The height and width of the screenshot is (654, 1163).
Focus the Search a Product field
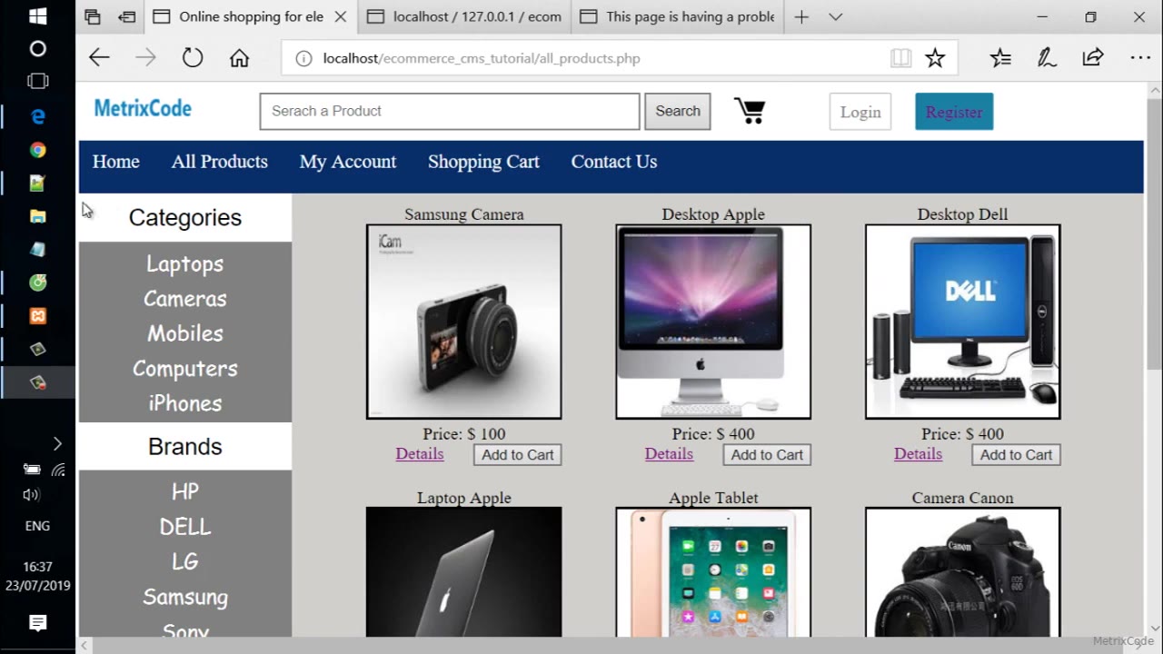click(x=450, y=111)
